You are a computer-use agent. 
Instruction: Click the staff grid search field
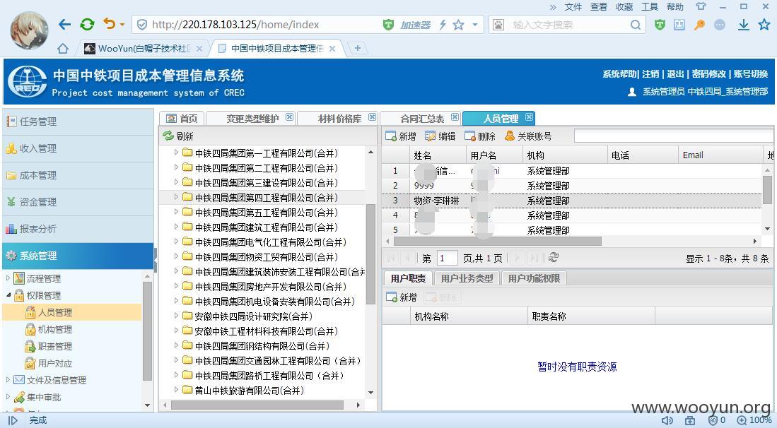(x=673, y=136)
